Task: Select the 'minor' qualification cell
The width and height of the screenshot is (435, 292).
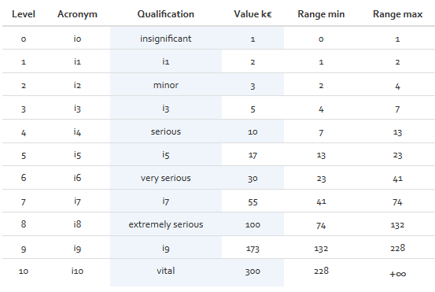Action: point(166,85)
